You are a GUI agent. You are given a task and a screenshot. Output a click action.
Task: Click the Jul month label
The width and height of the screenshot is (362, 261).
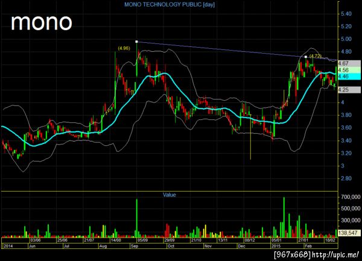click(66, 246)
